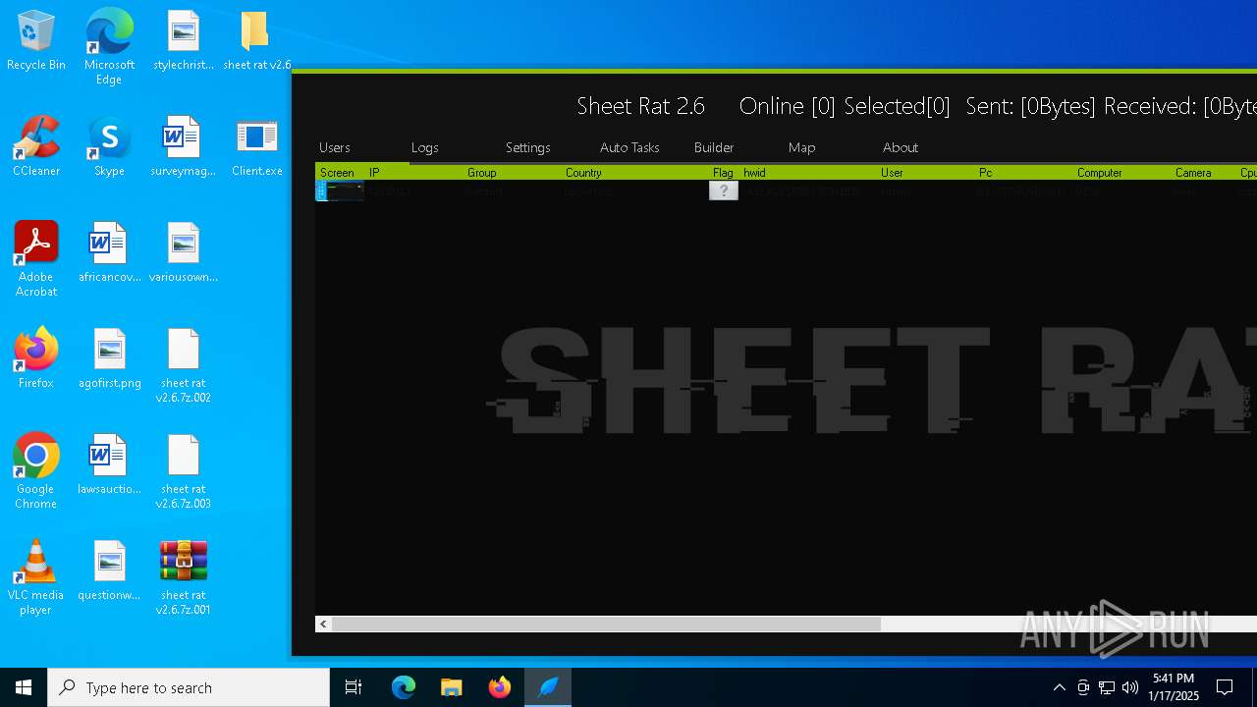Image resolution: width=1257 pixels, height=707 pixels.
Task: Click the Sheet Rat taskbar button
Action: click(x=548, y=687)
